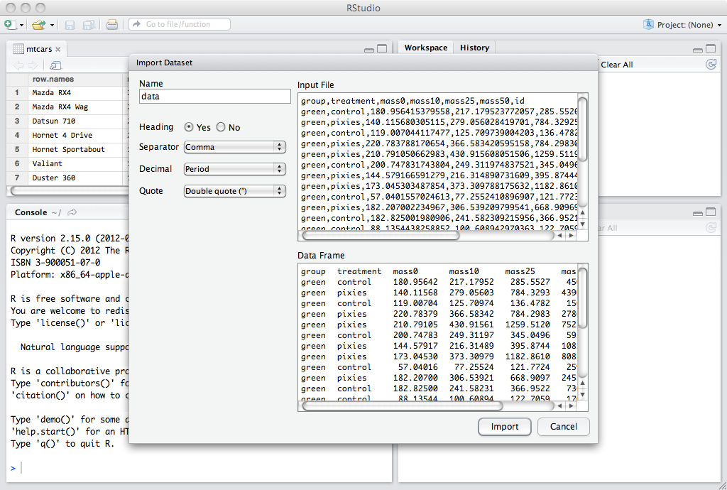Cancel the Import Dataset dialog

pos(563,427)
